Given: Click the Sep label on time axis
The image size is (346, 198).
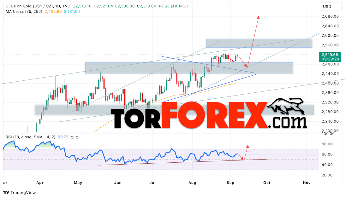Looking at the screenshot, I should pyautogui.click(x=230, y=183).
